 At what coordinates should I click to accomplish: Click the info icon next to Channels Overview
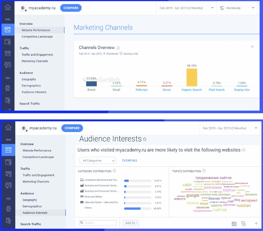pos(118,48)
